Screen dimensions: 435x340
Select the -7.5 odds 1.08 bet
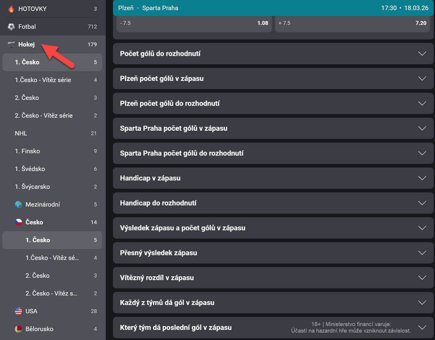193,23
